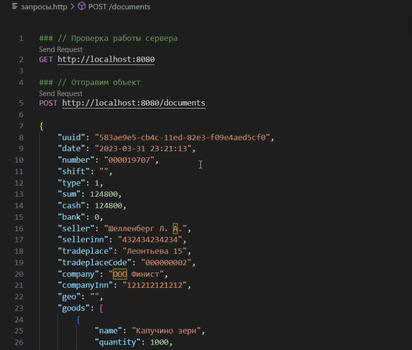Click the highlighted ООО in company value

(120, 274)
